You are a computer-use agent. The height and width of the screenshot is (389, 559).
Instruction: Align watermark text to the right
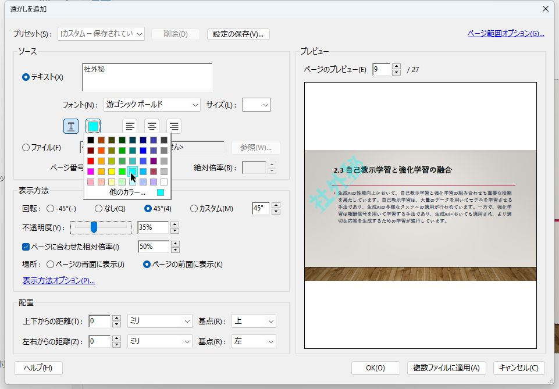[x=173, y=126]
